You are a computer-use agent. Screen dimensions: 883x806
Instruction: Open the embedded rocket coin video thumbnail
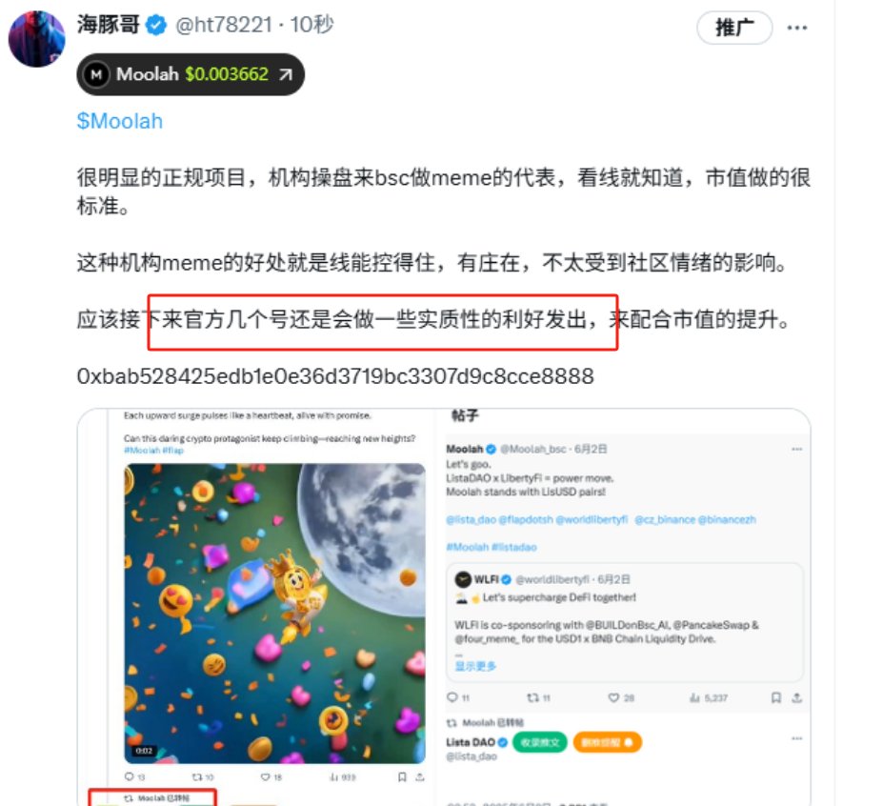(275, 614)
